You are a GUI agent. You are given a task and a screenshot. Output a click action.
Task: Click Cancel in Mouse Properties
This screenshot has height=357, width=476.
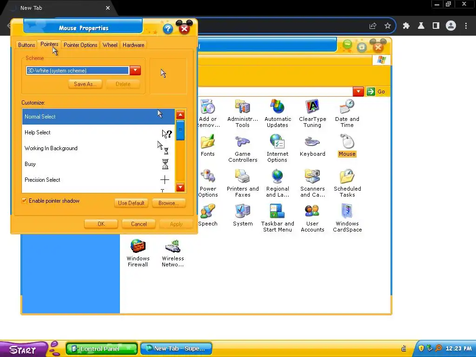point(139,224)
